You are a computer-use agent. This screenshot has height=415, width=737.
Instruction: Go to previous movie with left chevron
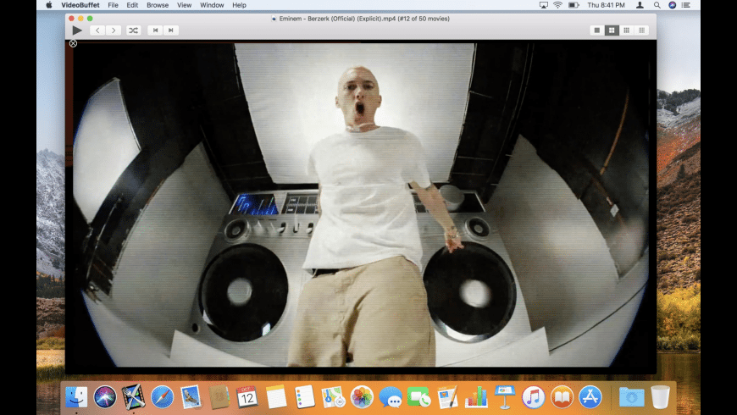(97, 30)
